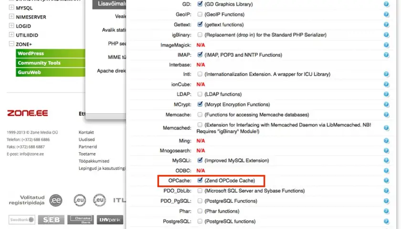401x229 pixels.
Task: Enable the PDO_DbLib checkbox
Action: 200,191
